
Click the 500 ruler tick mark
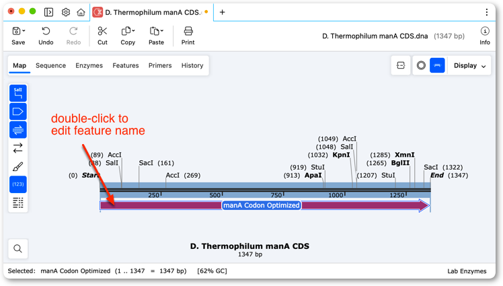pyautogui.click(x=215, y=195)
